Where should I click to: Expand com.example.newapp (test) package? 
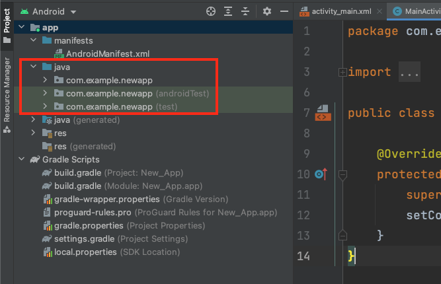pyautogui.click(x=45, y=106)
